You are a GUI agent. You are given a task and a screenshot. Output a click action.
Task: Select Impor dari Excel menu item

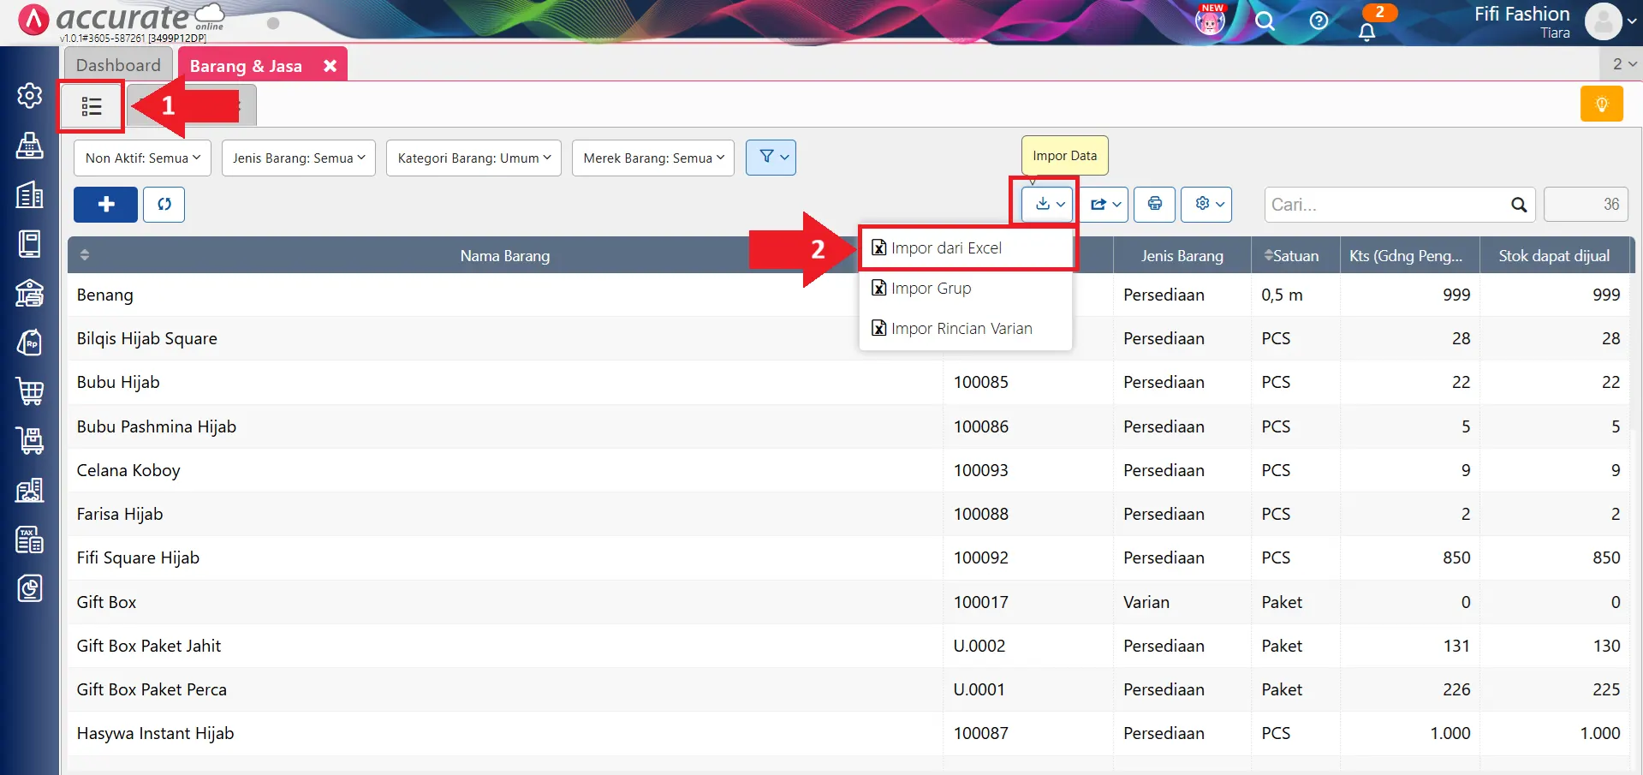tap(945, 248)
